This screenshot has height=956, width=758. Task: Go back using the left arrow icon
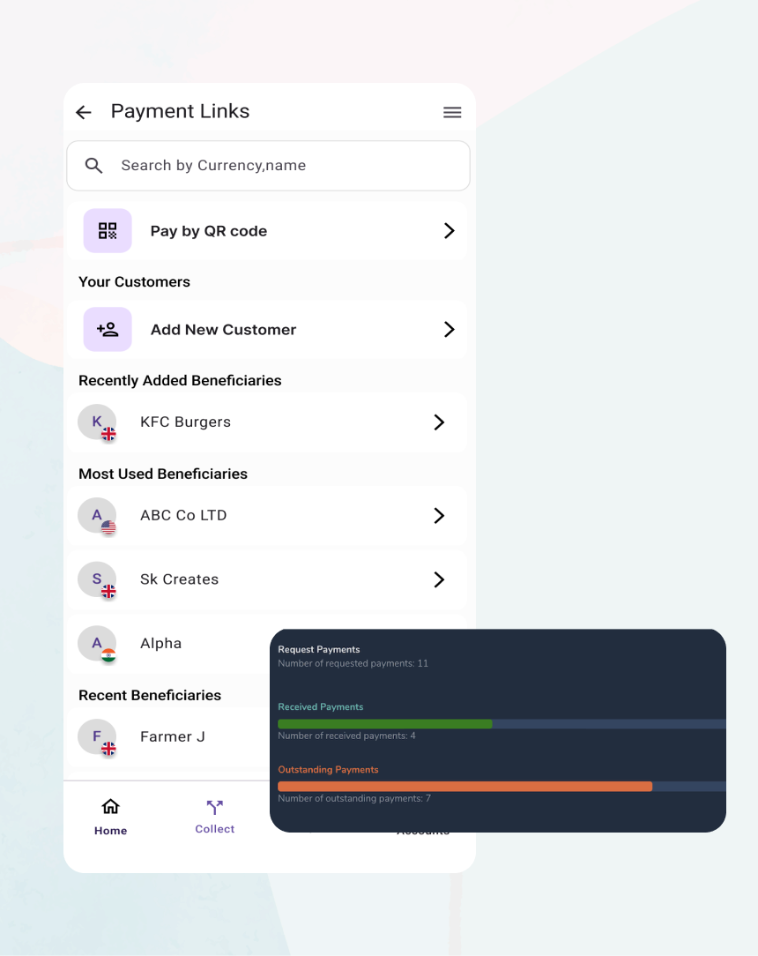(84, 112)
